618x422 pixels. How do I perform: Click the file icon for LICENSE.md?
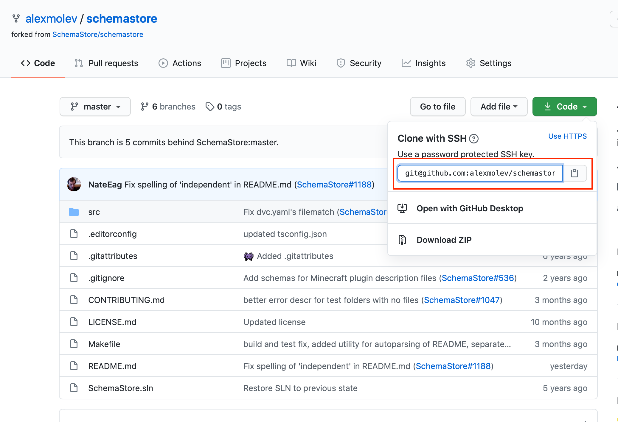tap(74, 322)
